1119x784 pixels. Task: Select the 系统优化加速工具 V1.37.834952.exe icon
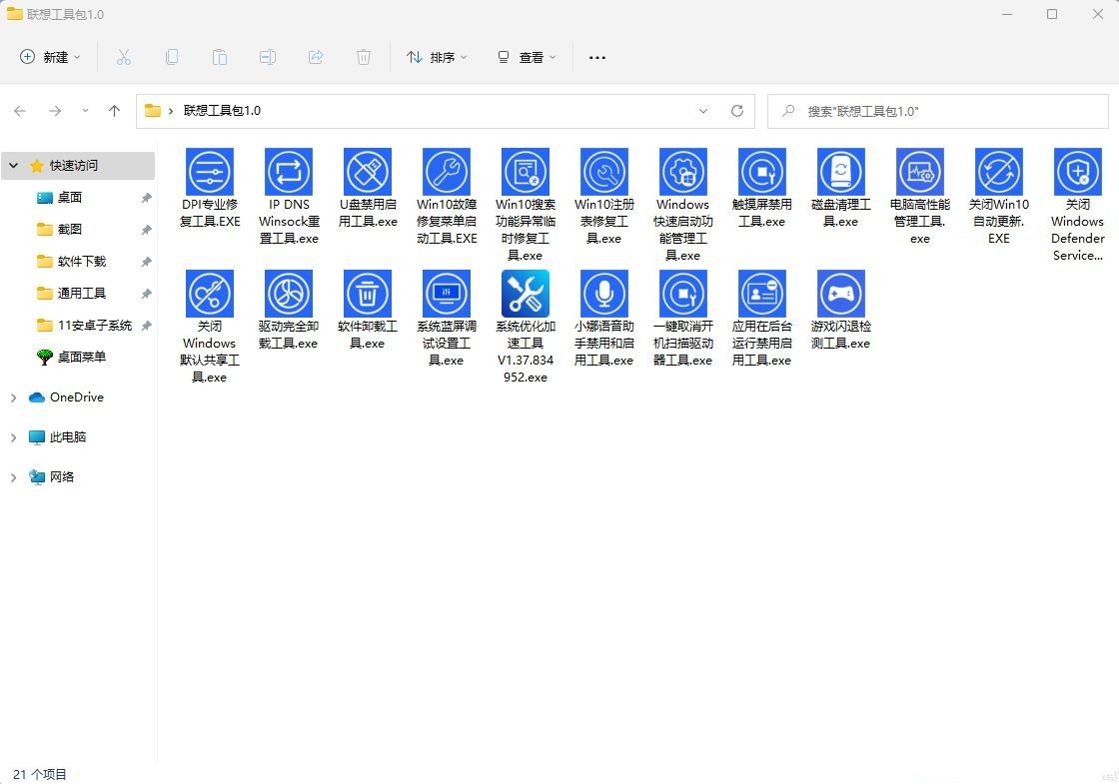526,294
